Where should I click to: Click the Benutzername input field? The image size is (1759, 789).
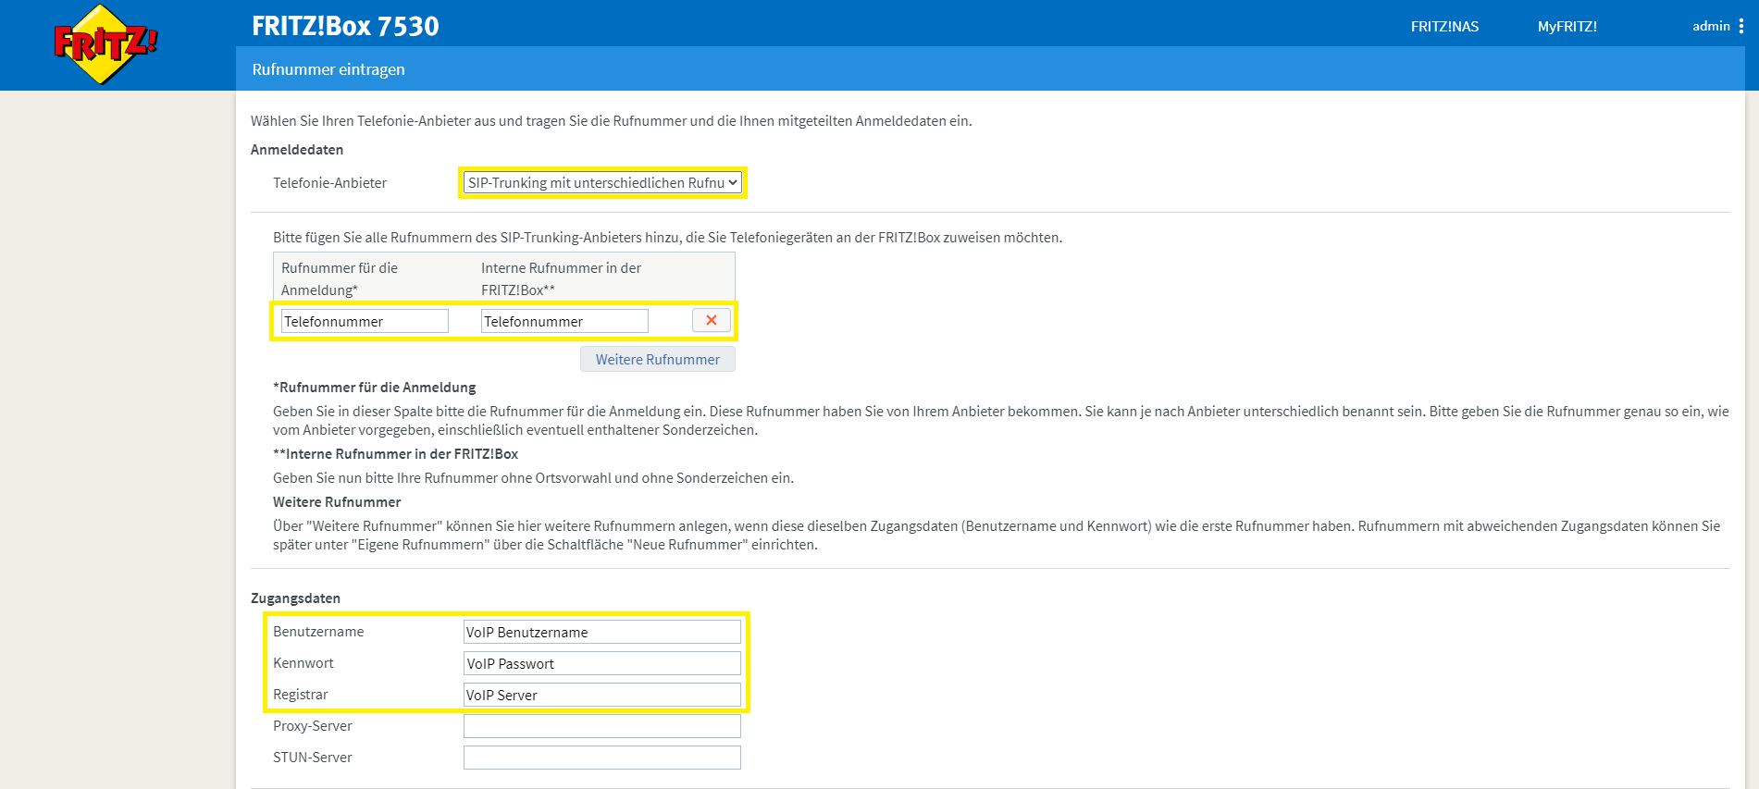coord(602,632)
